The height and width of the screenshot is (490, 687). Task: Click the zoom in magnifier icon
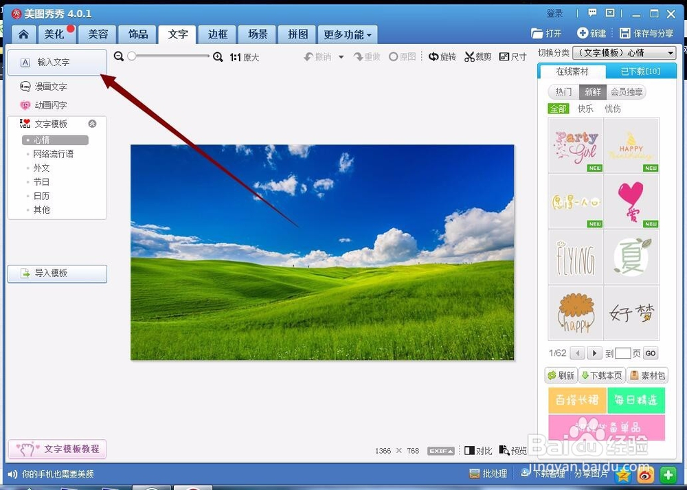(218, 56)
